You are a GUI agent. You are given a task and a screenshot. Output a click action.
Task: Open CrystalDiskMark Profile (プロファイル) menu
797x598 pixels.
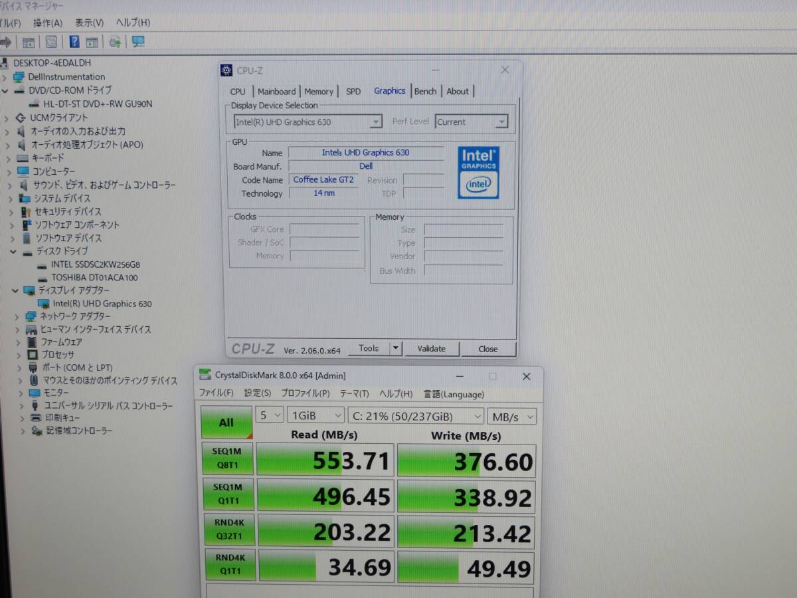[x=305, y=394]
